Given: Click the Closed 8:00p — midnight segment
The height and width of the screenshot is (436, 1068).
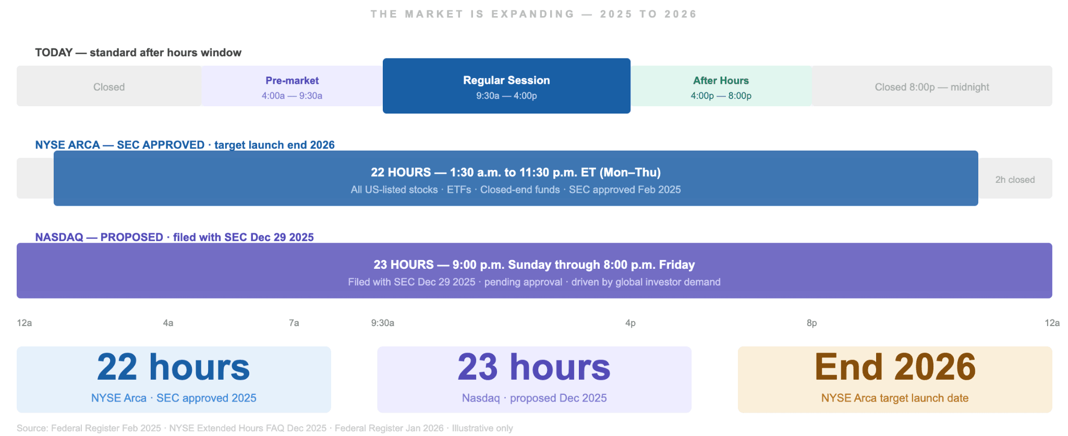Looking at the screenshot, I should click(x=932, y=86).
